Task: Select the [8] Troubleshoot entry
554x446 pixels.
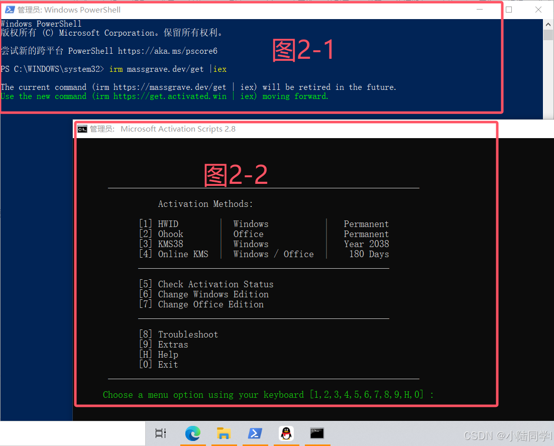Action: click(179, 334)
